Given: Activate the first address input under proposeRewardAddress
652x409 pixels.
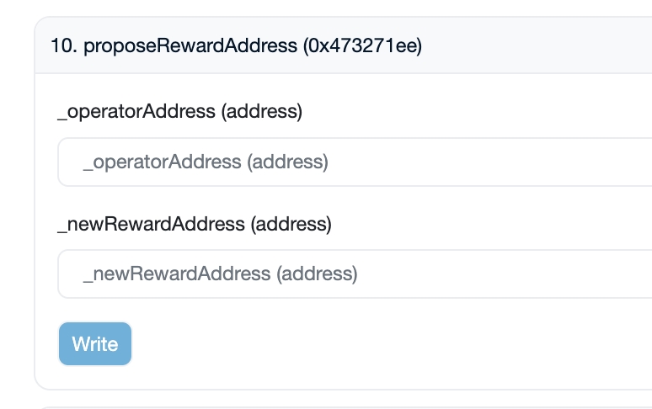Looking at the screenshot, I should (354, 162).
